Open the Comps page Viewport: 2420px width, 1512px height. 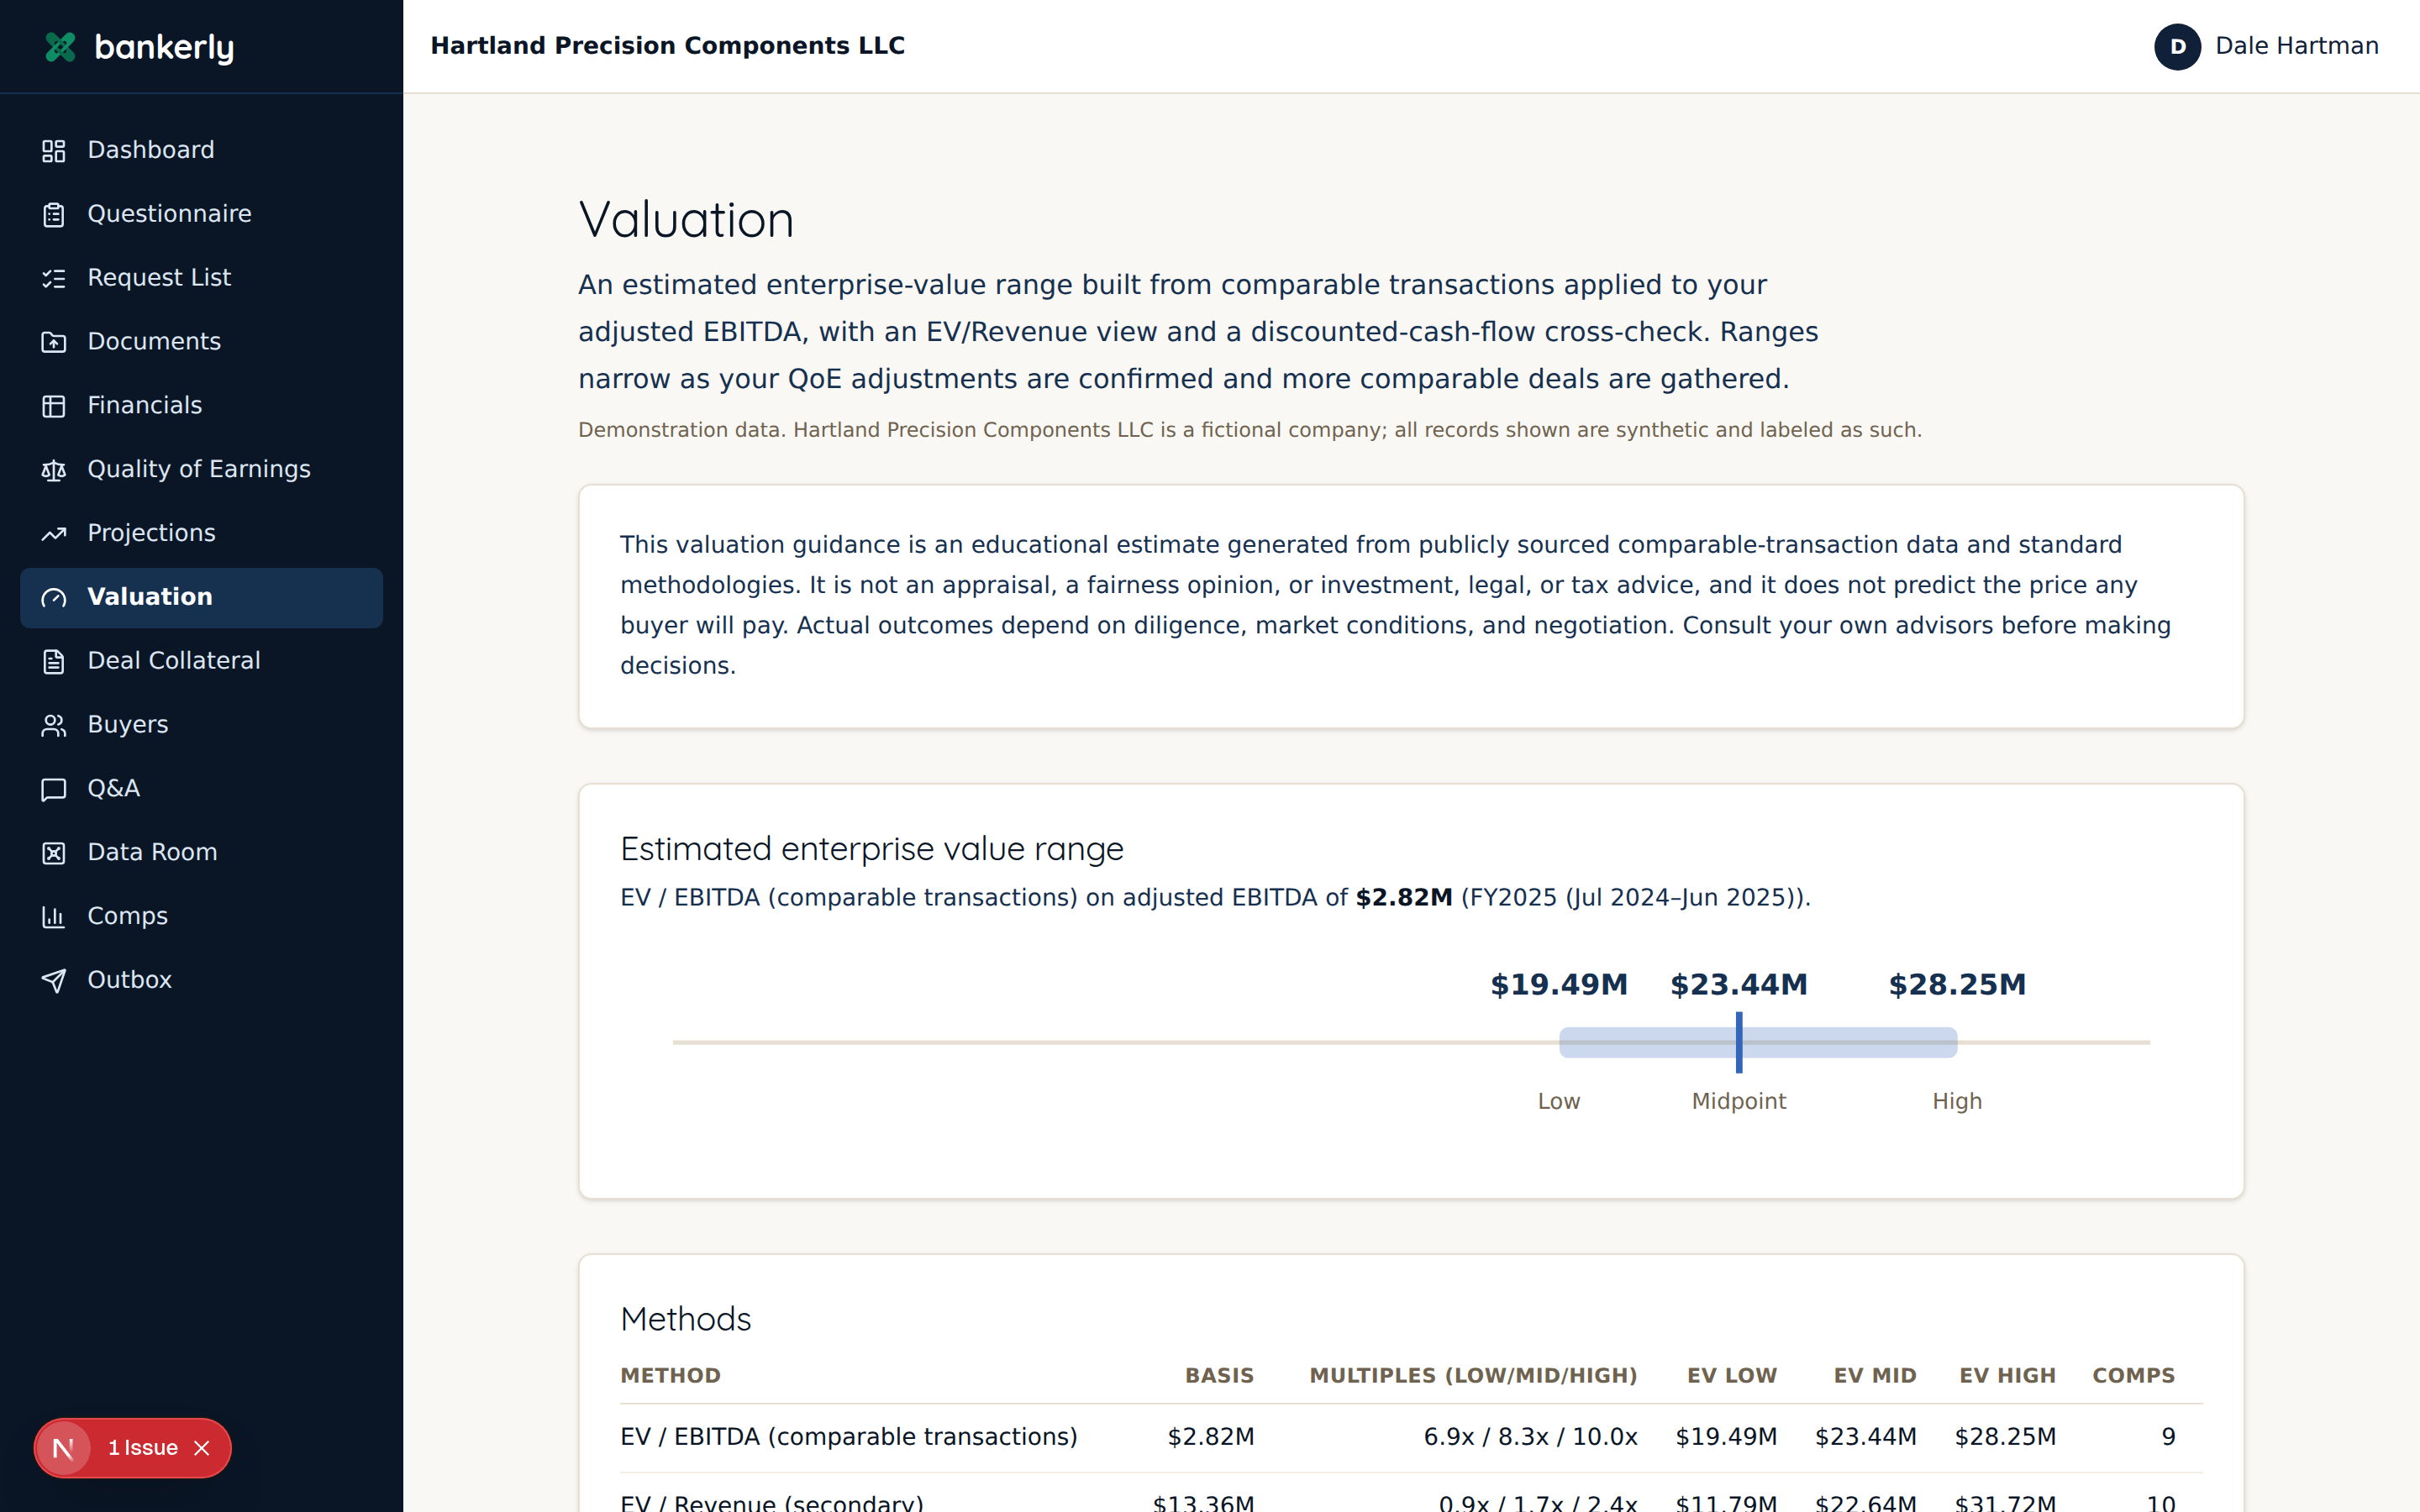(x=201, y=917)
